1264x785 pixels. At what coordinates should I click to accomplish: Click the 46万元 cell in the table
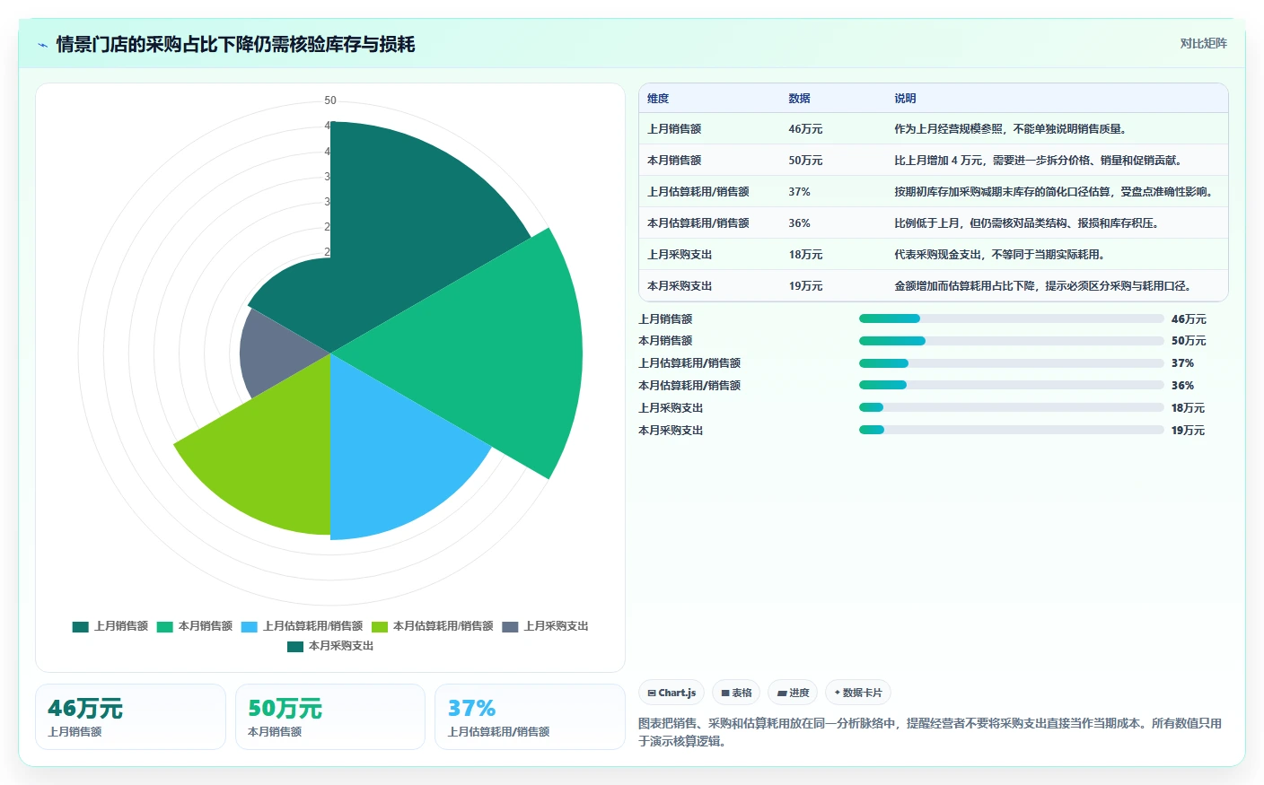805,129
